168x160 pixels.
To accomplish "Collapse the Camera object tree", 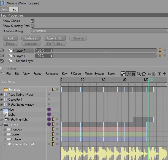I will (1, 124).
